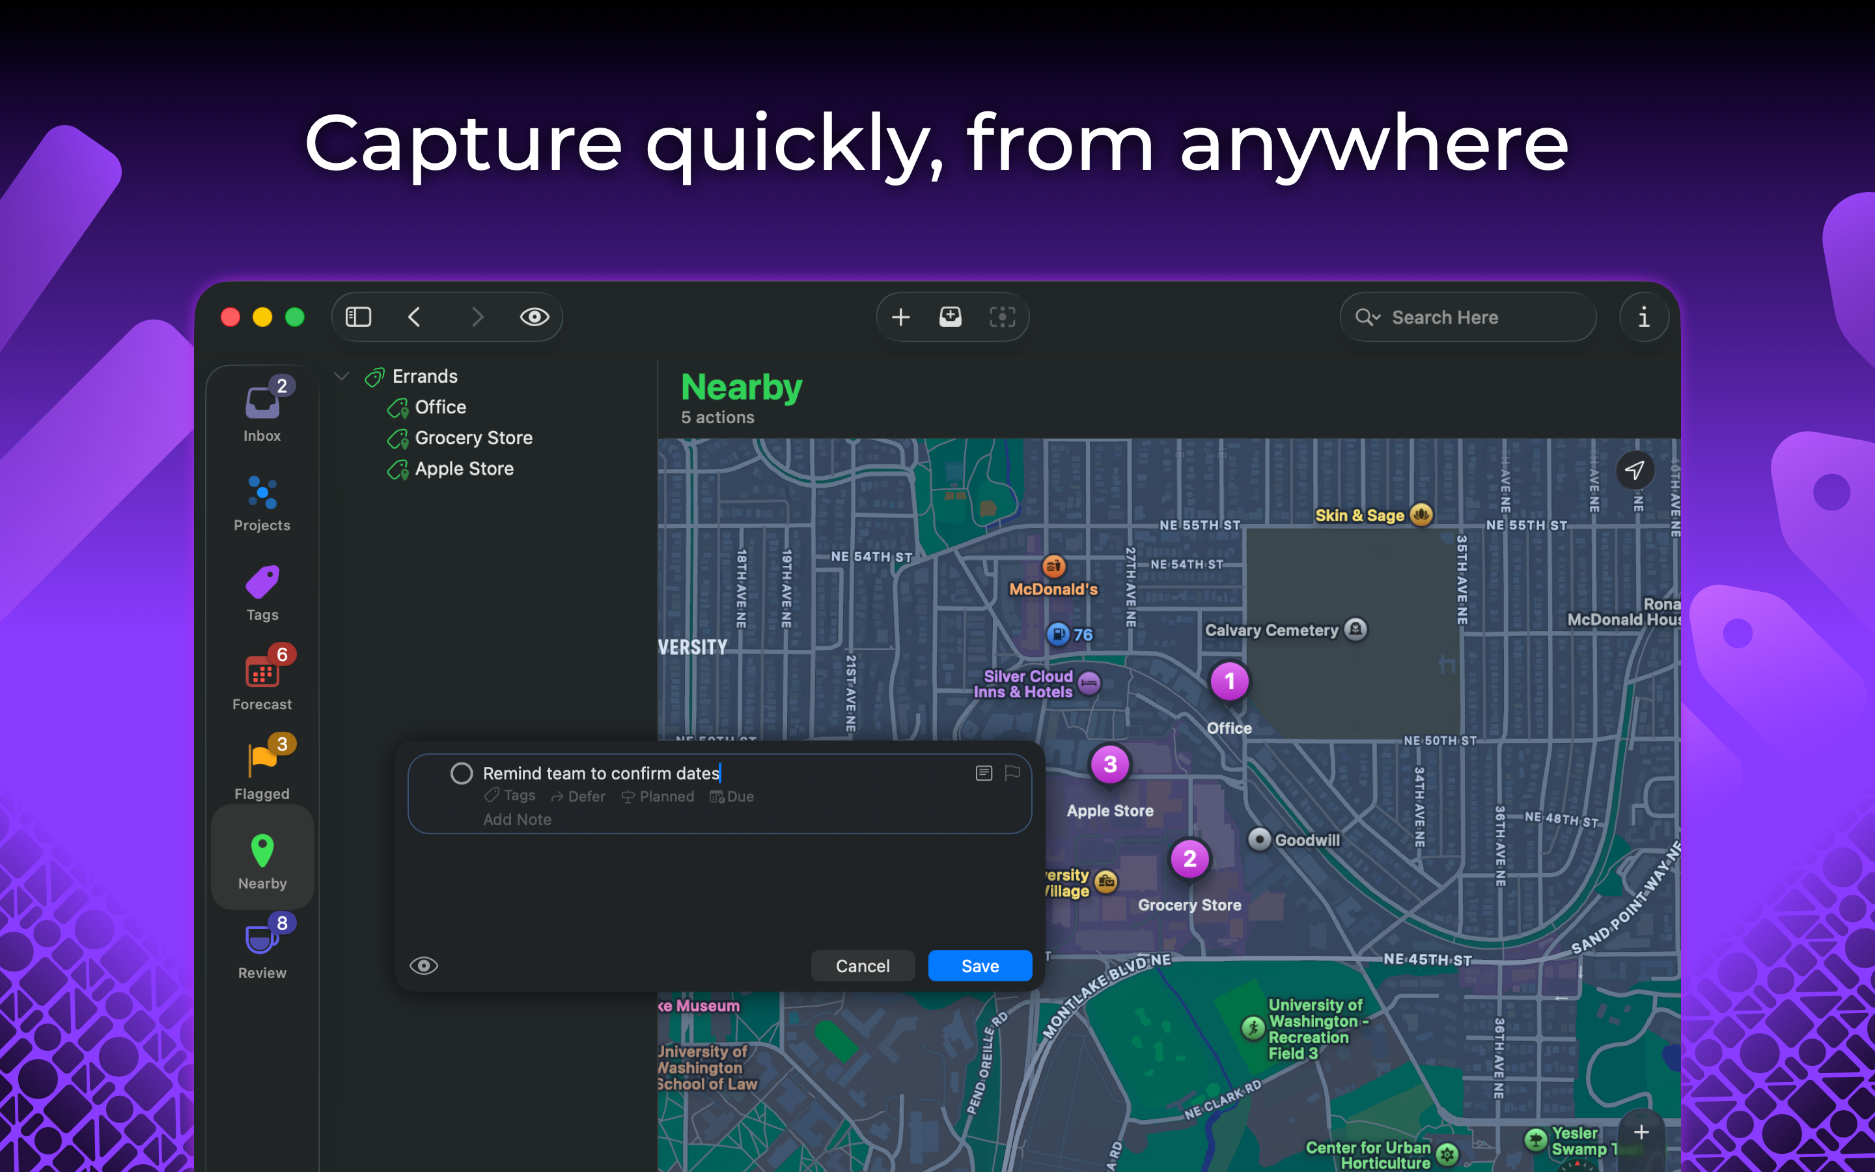Viewport: 1875px width, 1172px height.
Task: Click the 76 gas station marker
Action: pos(1057,634)
